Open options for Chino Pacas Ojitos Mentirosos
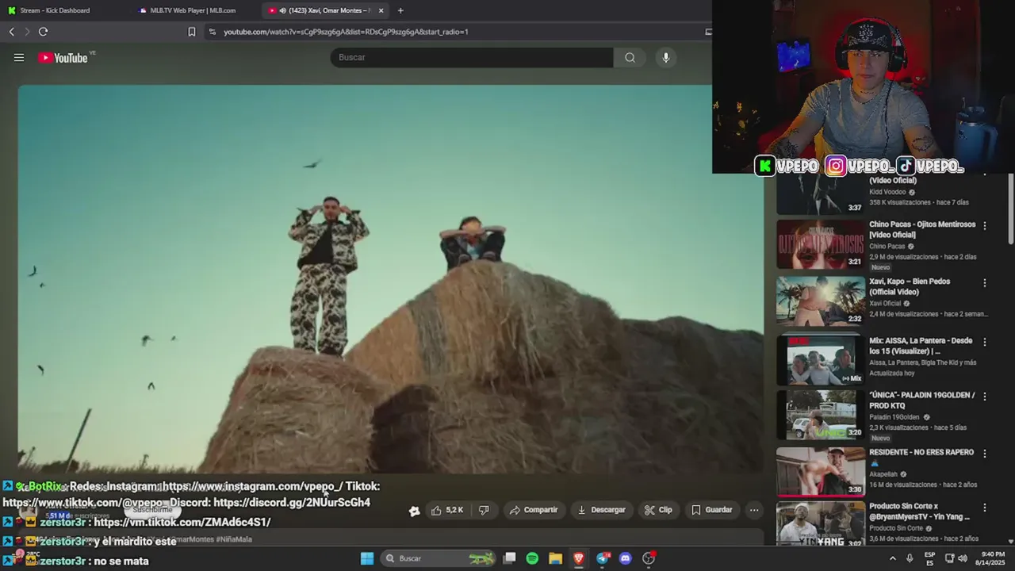Image resolution: width=1015 pixels, height=571 pixels. coord(985,225)
